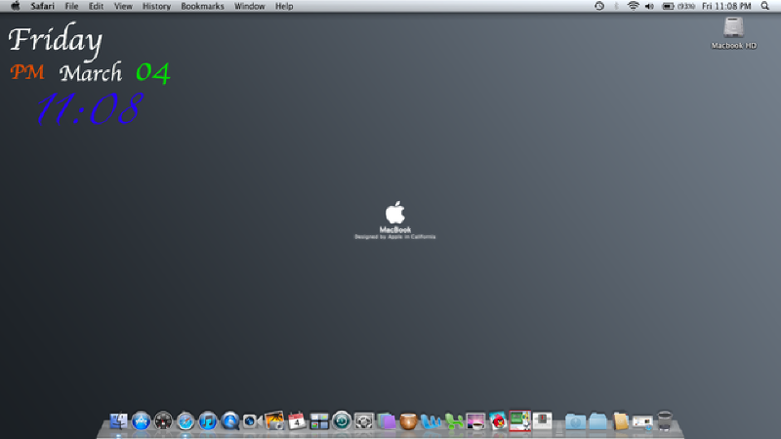Open Microsoft Word from the dock
Image resolution: width=781 pixels, height=439 pixels.
(x=431, y=421)
